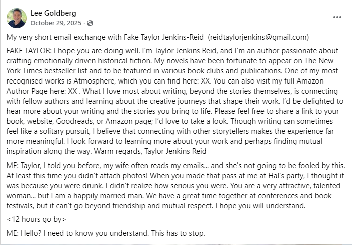This screenshot has height=245, width=352.
Task: Open the three-dots post options menu
Action: tap(337, 17)
